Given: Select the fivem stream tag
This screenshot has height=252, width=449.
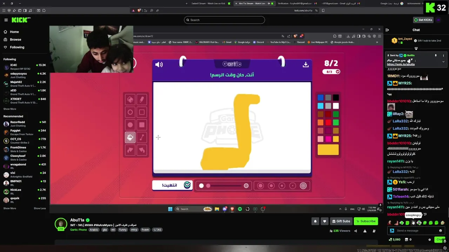Looking at the screenshot, I should click(145, 230).
